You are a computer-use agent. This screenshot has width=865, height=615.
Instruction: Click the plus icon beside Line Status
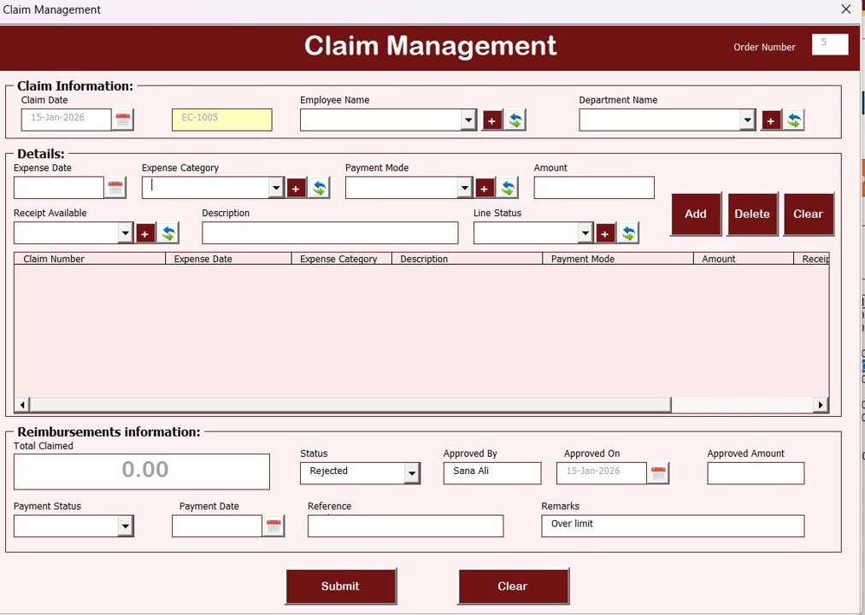coord(606,232)
